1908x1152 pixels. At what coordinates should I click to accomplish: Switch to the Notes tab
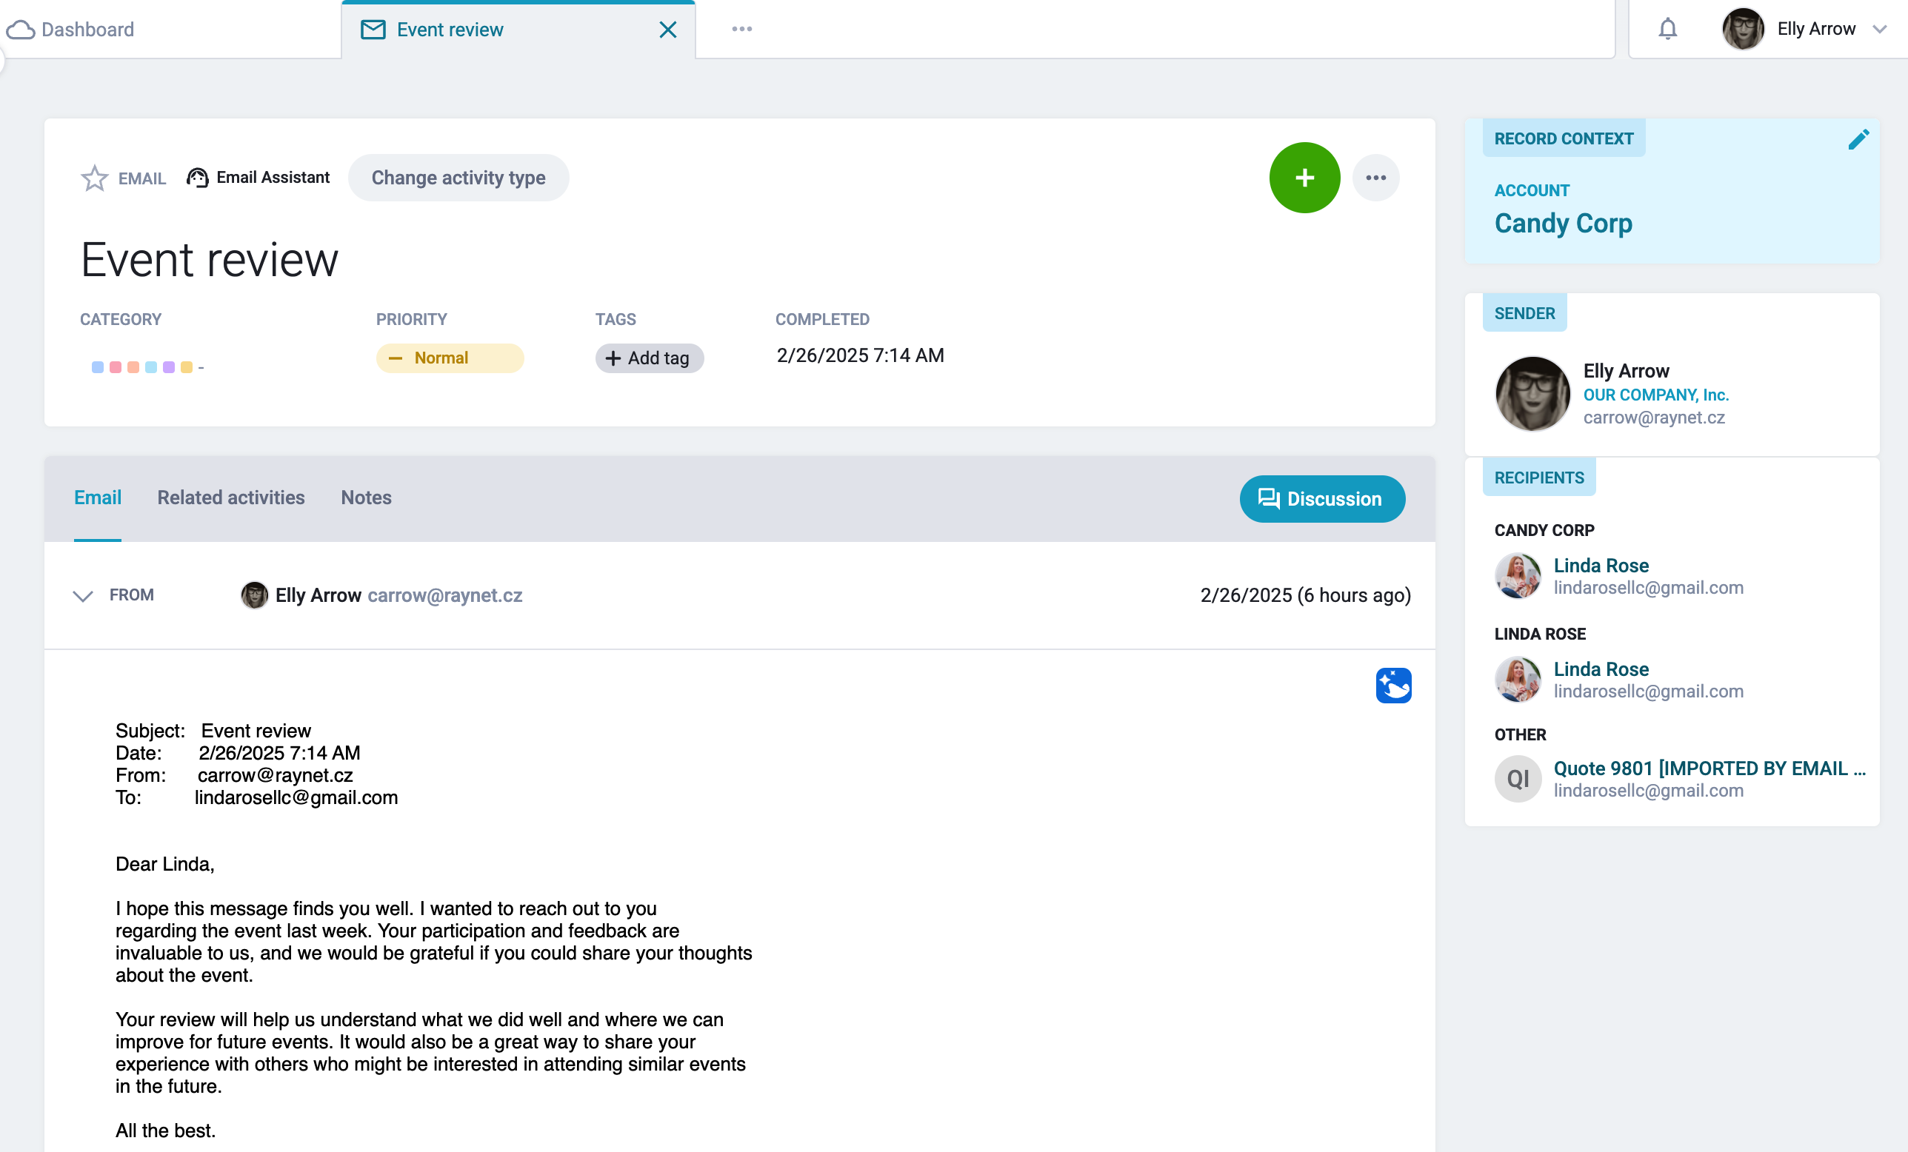[x=366, y=498]
